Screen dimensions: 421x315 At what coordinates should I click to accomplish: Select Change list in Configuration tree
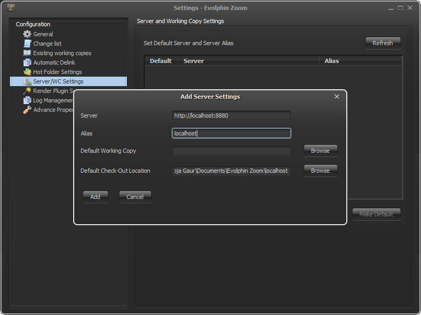coord(47,44)
